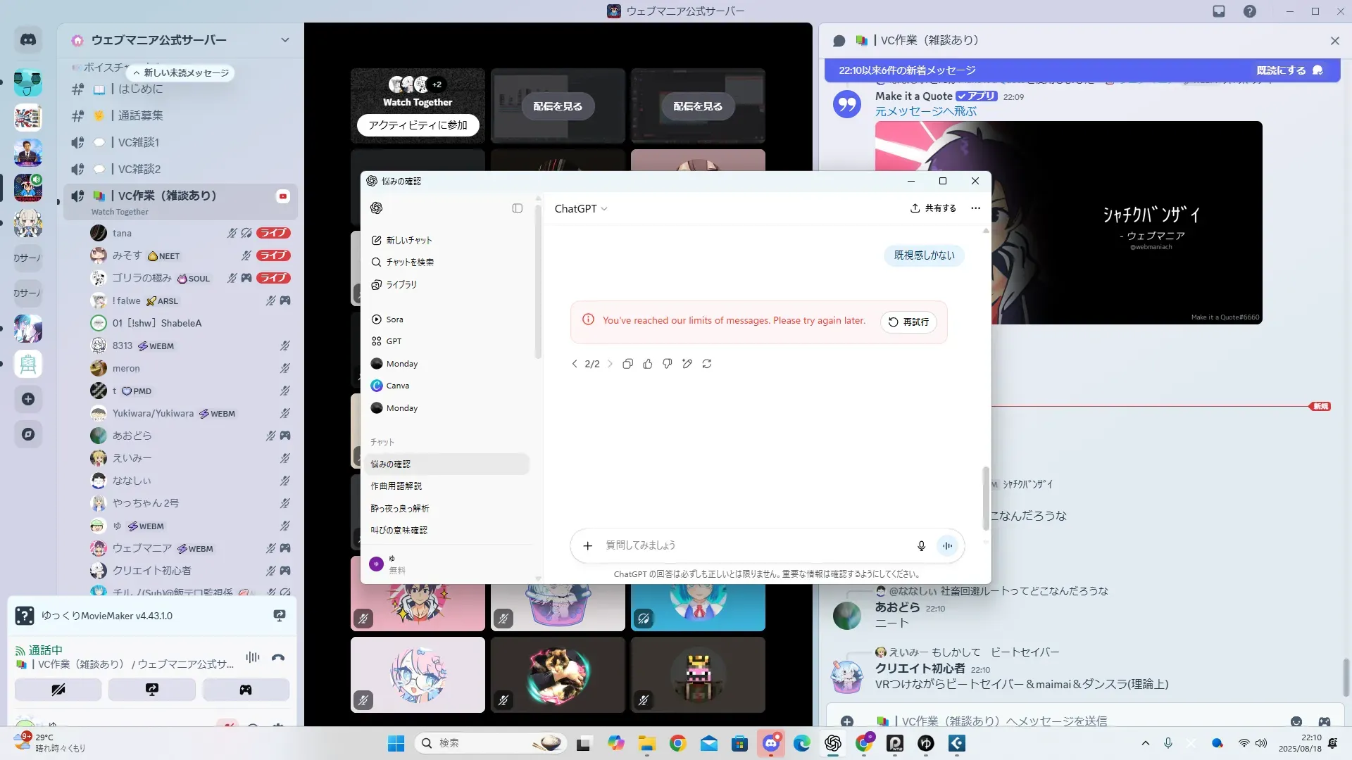Toggle camera in the voice call panel
This screenshot has width=1352, height=760.
[58, 690]
